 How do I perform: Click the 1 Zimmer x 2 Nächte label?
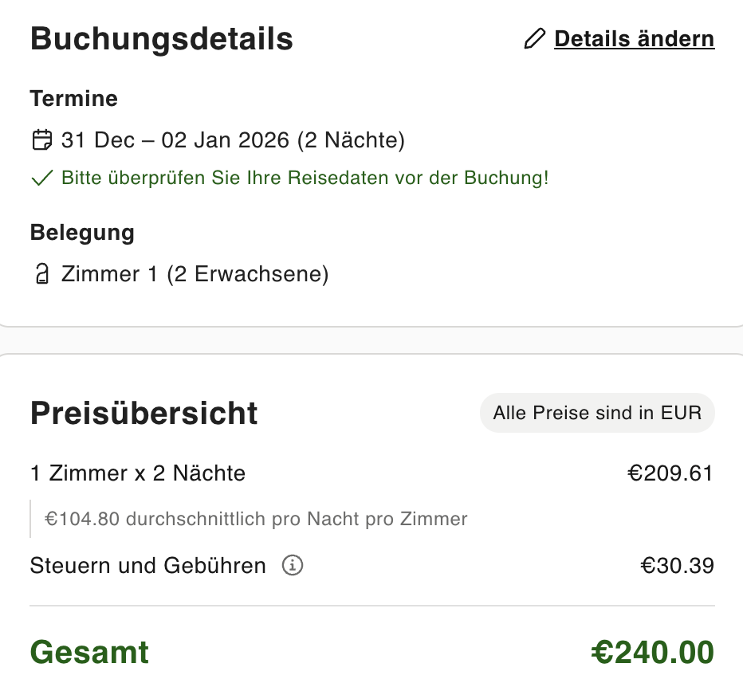[x=138, y=473]
